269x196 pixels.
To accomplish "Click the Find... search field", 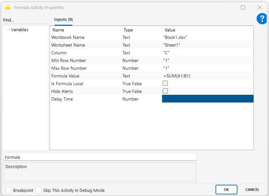I will click(x=25, y=20).
